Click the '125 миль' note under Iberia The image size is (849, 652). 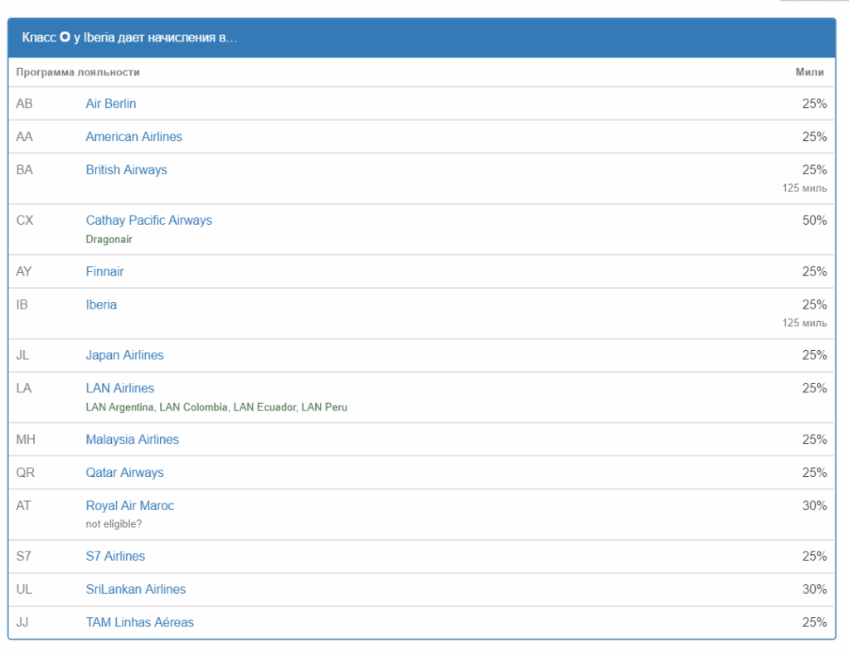804,323
